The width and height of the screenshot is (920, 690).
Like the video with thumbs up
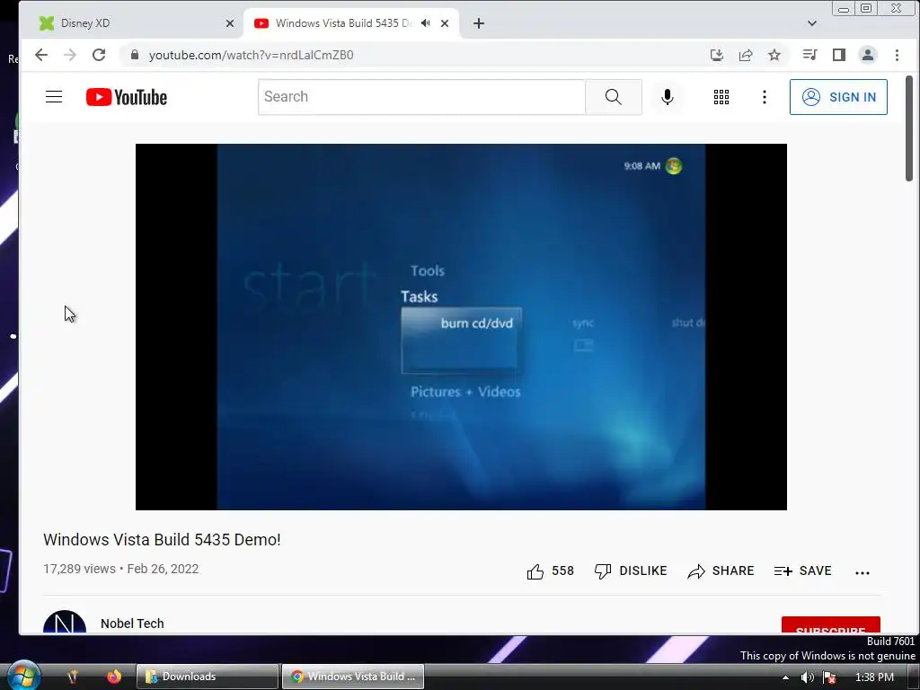point(551,571)
